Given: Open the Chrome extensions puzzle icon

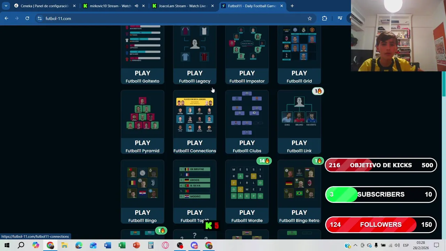Looking at the screenshot, I should [x=324, y=18].
